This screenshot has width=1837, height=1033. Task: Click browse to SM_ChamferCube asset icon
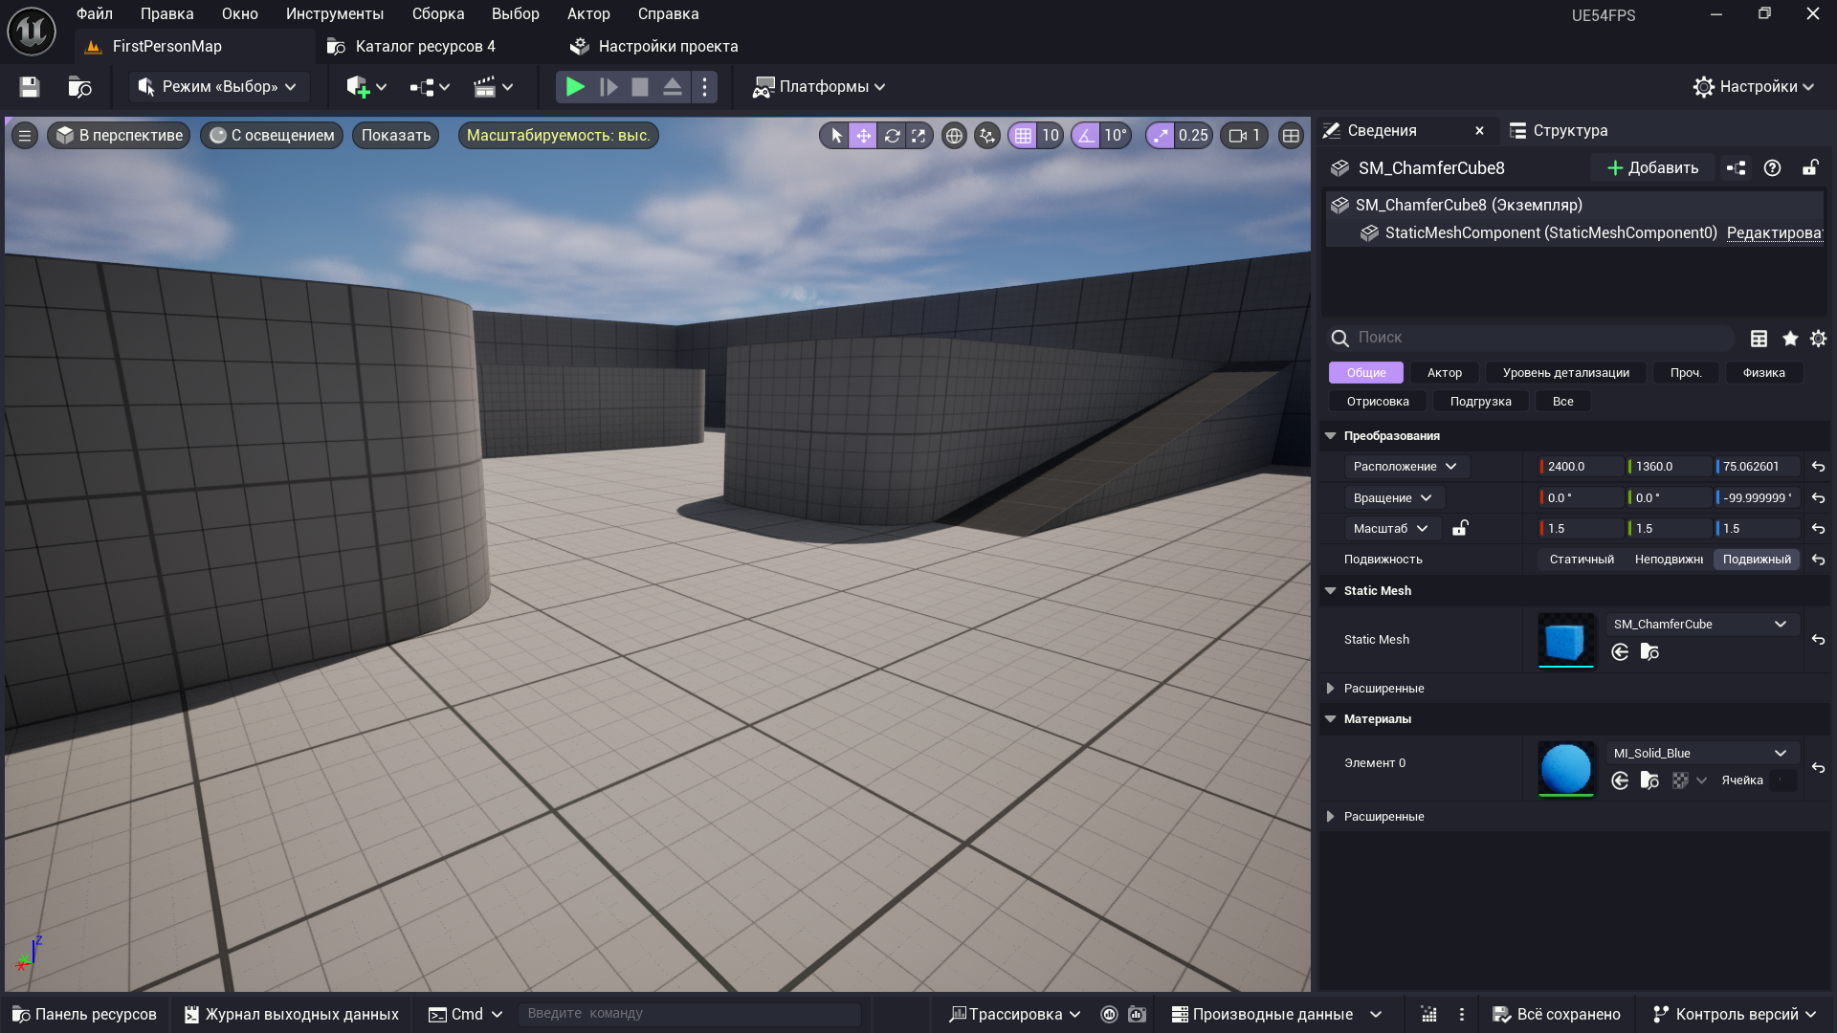point(1649,652)
